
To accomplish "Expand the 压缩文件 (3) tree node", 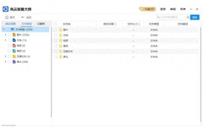I will pyautogui.click(x=5, y=56).
